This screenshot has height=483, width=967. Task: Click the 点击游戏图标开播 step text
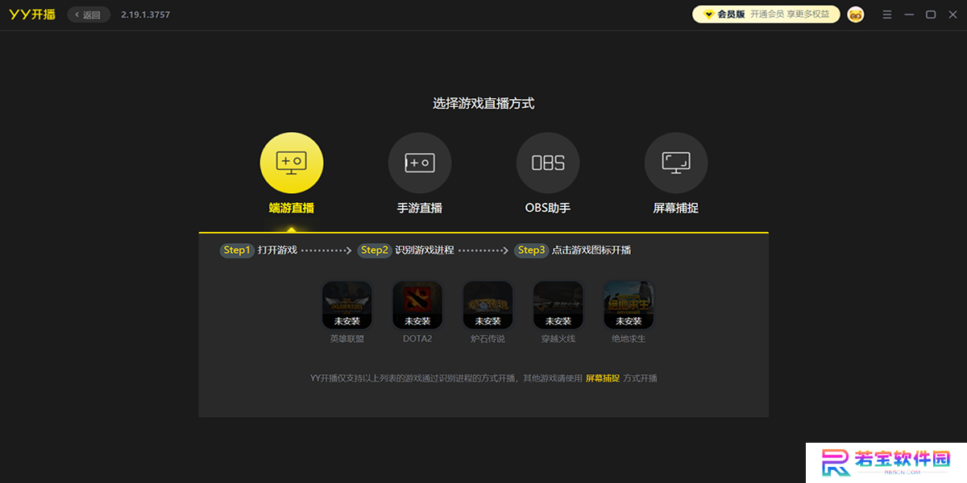pos(591,250)
